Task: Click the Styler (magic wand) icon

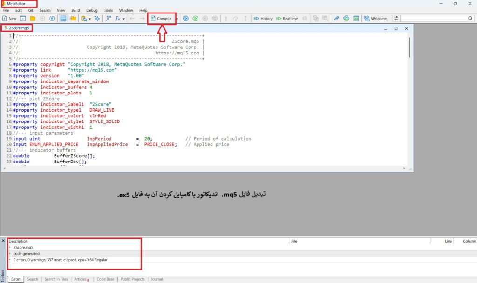Action: tap(97, 19)
